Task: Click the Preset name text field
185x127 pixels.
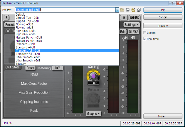Action: (65, 10)
